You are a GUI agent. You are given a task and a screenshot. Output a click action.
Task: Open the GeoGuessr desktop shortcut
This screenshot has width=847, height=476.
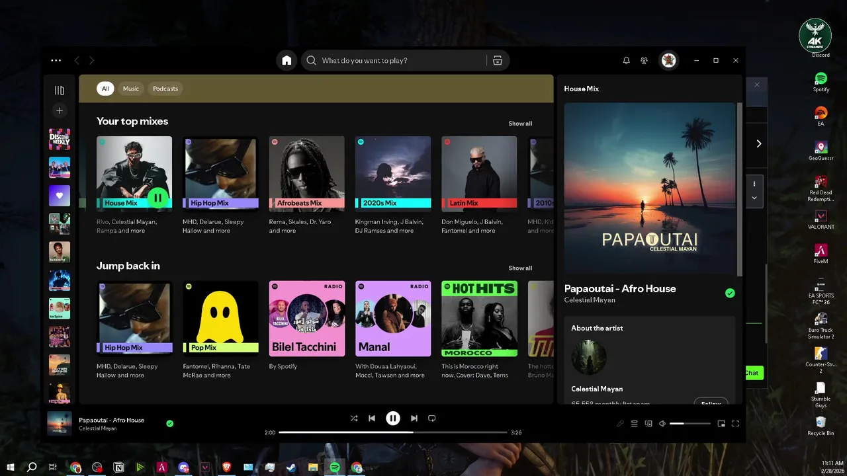(x=821, y=151)
